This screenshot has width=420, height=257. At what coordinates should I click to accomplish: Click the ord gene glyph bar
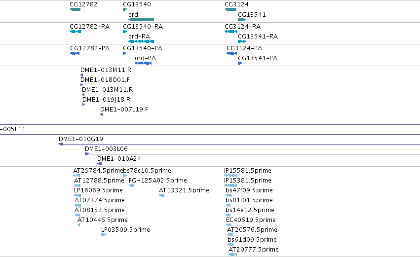[x=141, y=20]
